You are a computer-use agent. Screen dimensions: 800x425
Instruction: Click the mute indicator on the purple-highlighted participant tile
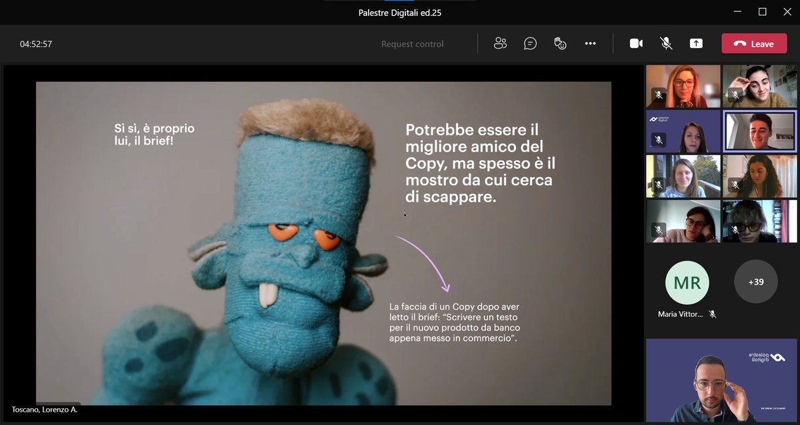tap(659, 141)
